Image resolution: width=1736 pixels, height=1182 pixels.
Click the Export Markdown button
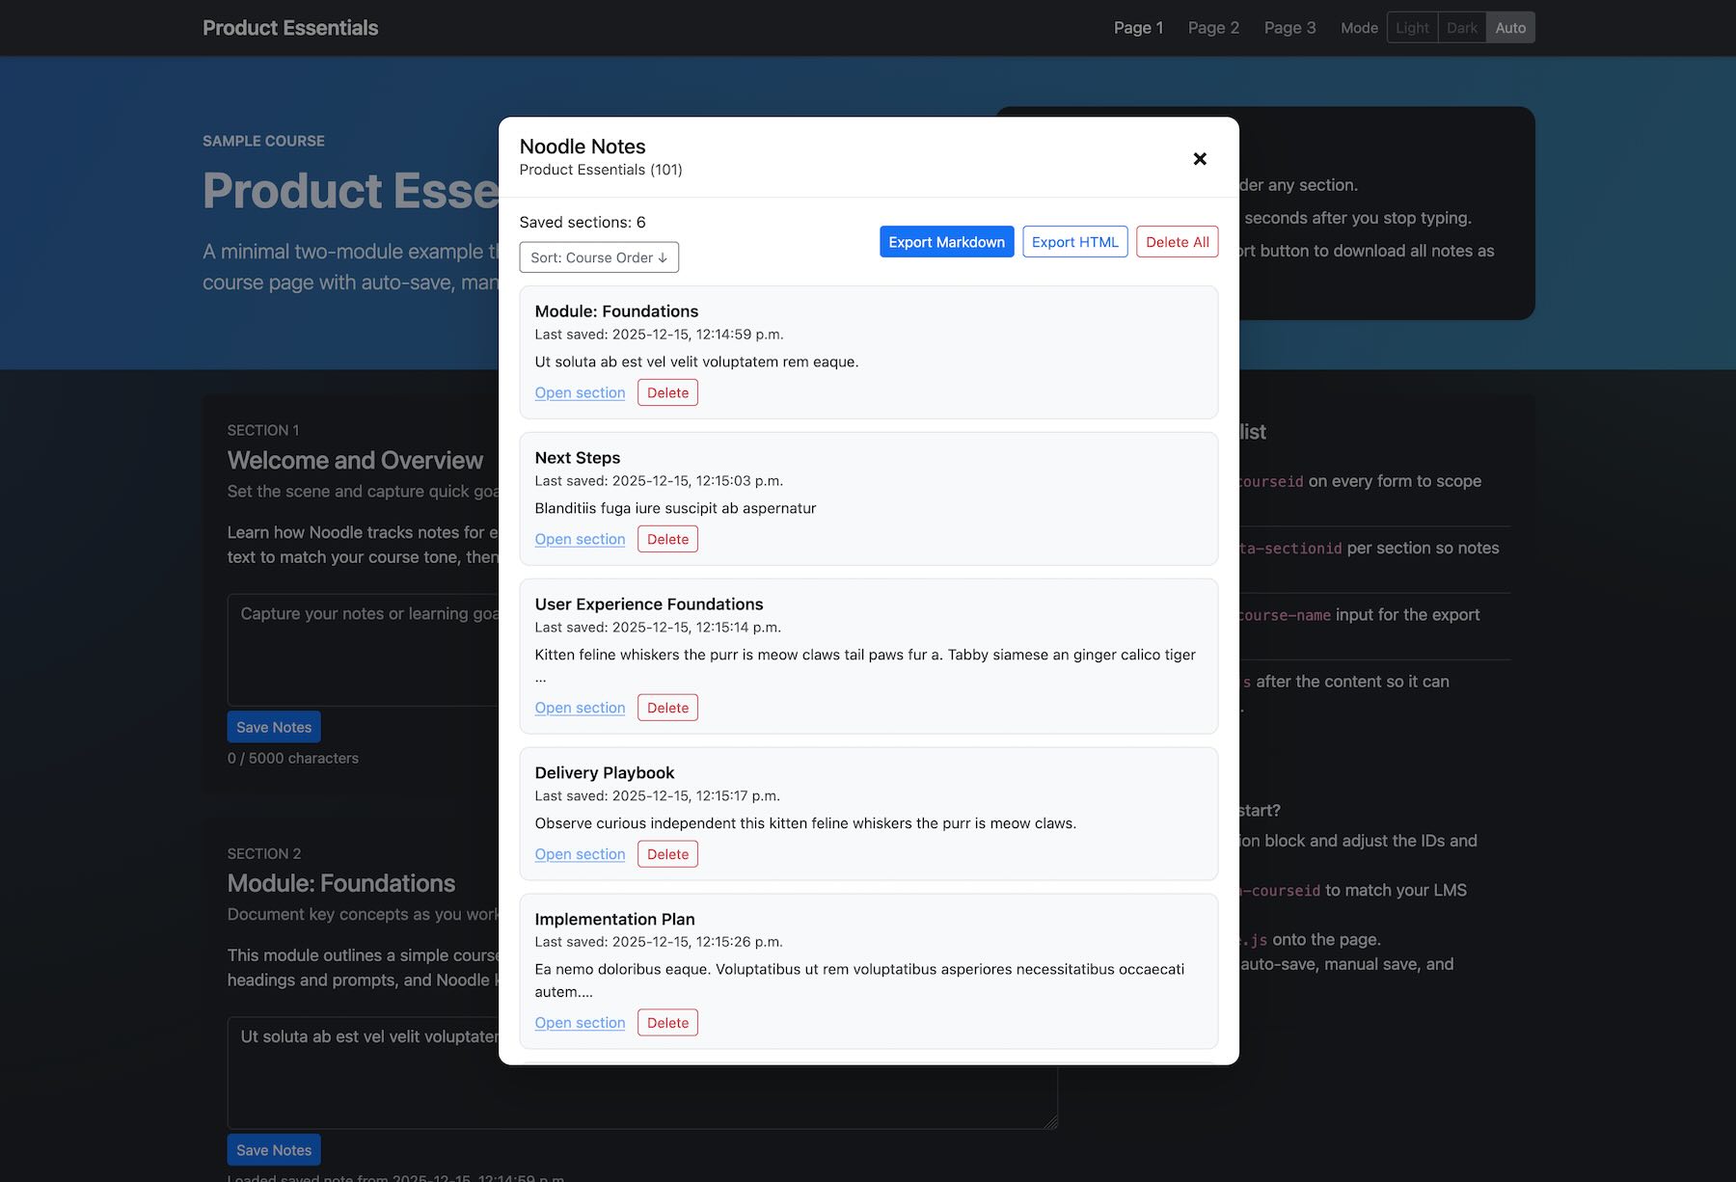(946, 242)
